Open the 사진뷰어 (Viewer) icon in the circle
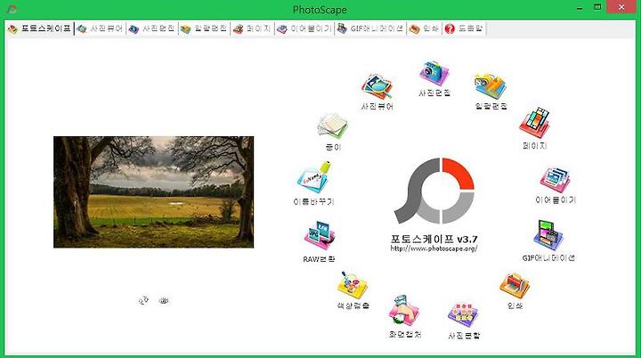The height and width of the screenshot is (358, 641). (x=377, y=86)
